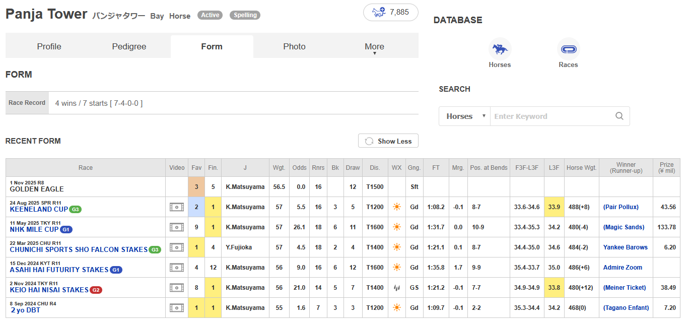The width and height of the screenshot is (688, 323).
Task: Click the Odds column header
Action: point(299,168)
